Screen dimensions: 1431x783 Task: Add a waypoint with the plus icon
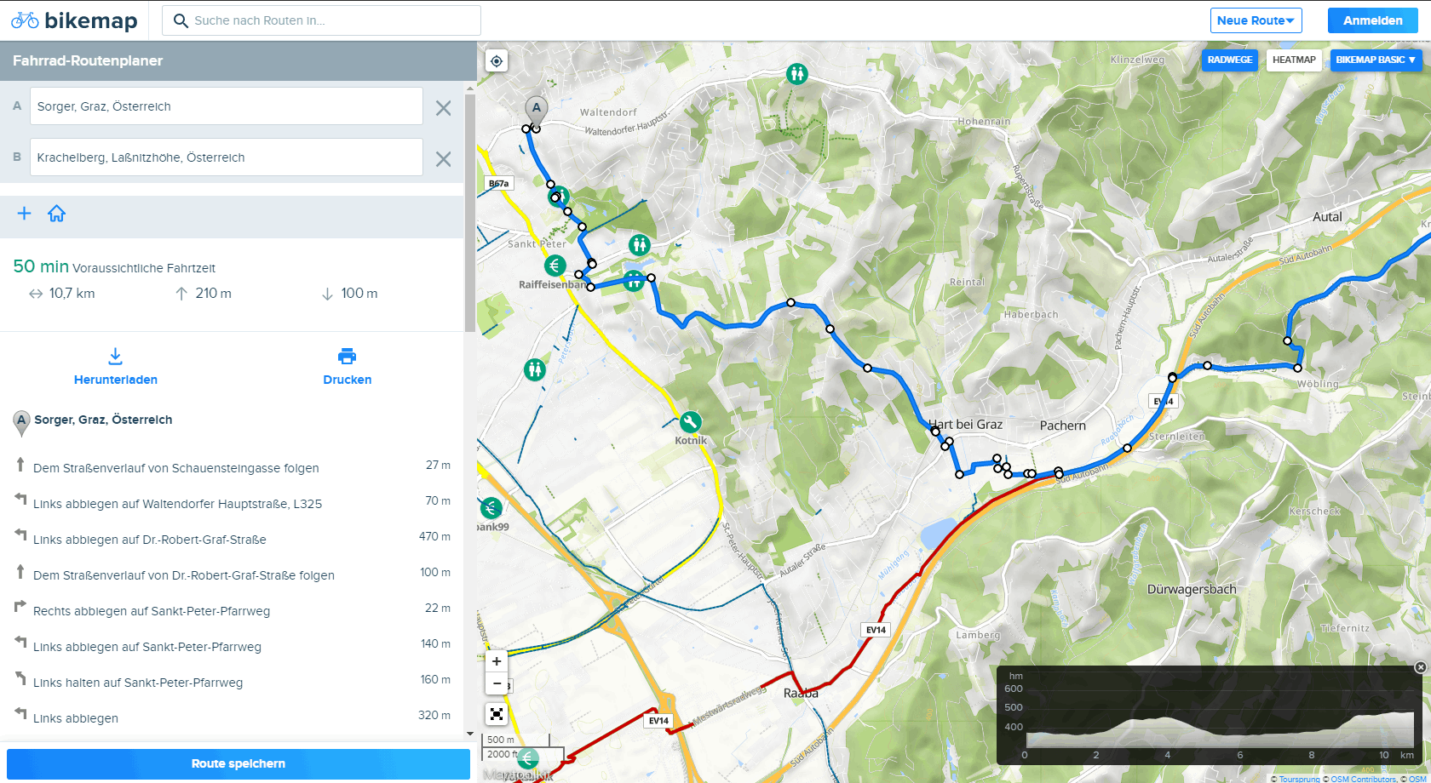point(25,214)
